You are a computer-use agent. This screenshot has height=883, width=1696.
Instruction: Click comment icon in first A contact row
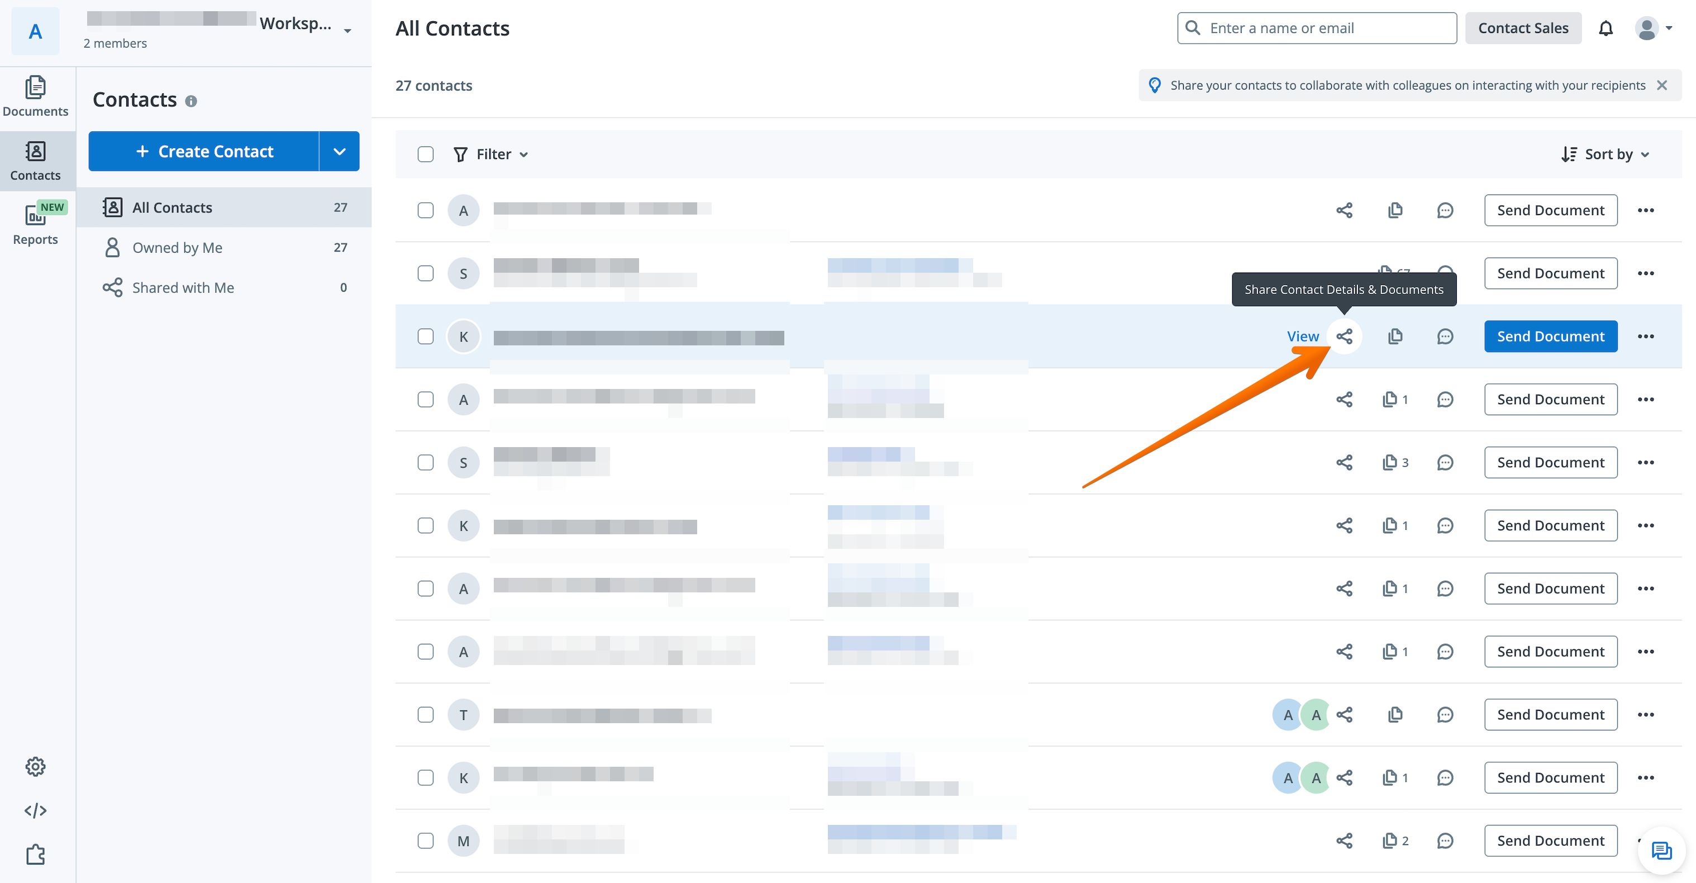pos(1445,211)
